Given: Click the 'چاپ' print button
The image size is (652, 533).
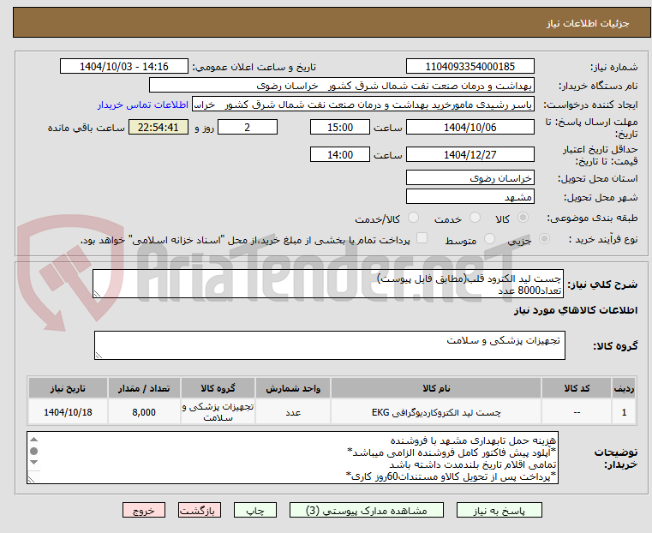Looking at the screenshot, I should click(255, 510).
